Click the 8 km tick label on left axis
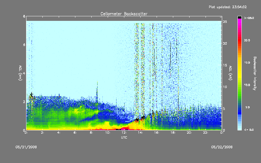Image resolution: width=261 pixels, height=163 pixels. (x=24, y=16)
